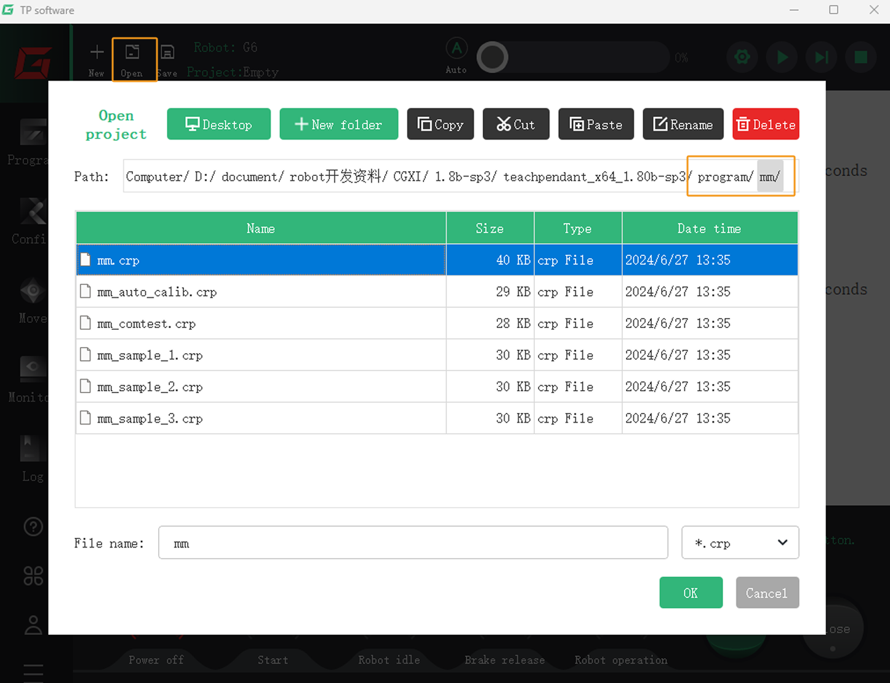Click the Save project toolbar icon

(x=167, y=59)
